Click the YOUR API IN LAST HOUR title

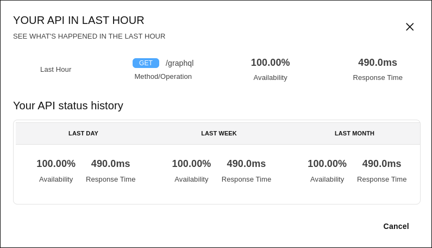click(x=79, y=20)
